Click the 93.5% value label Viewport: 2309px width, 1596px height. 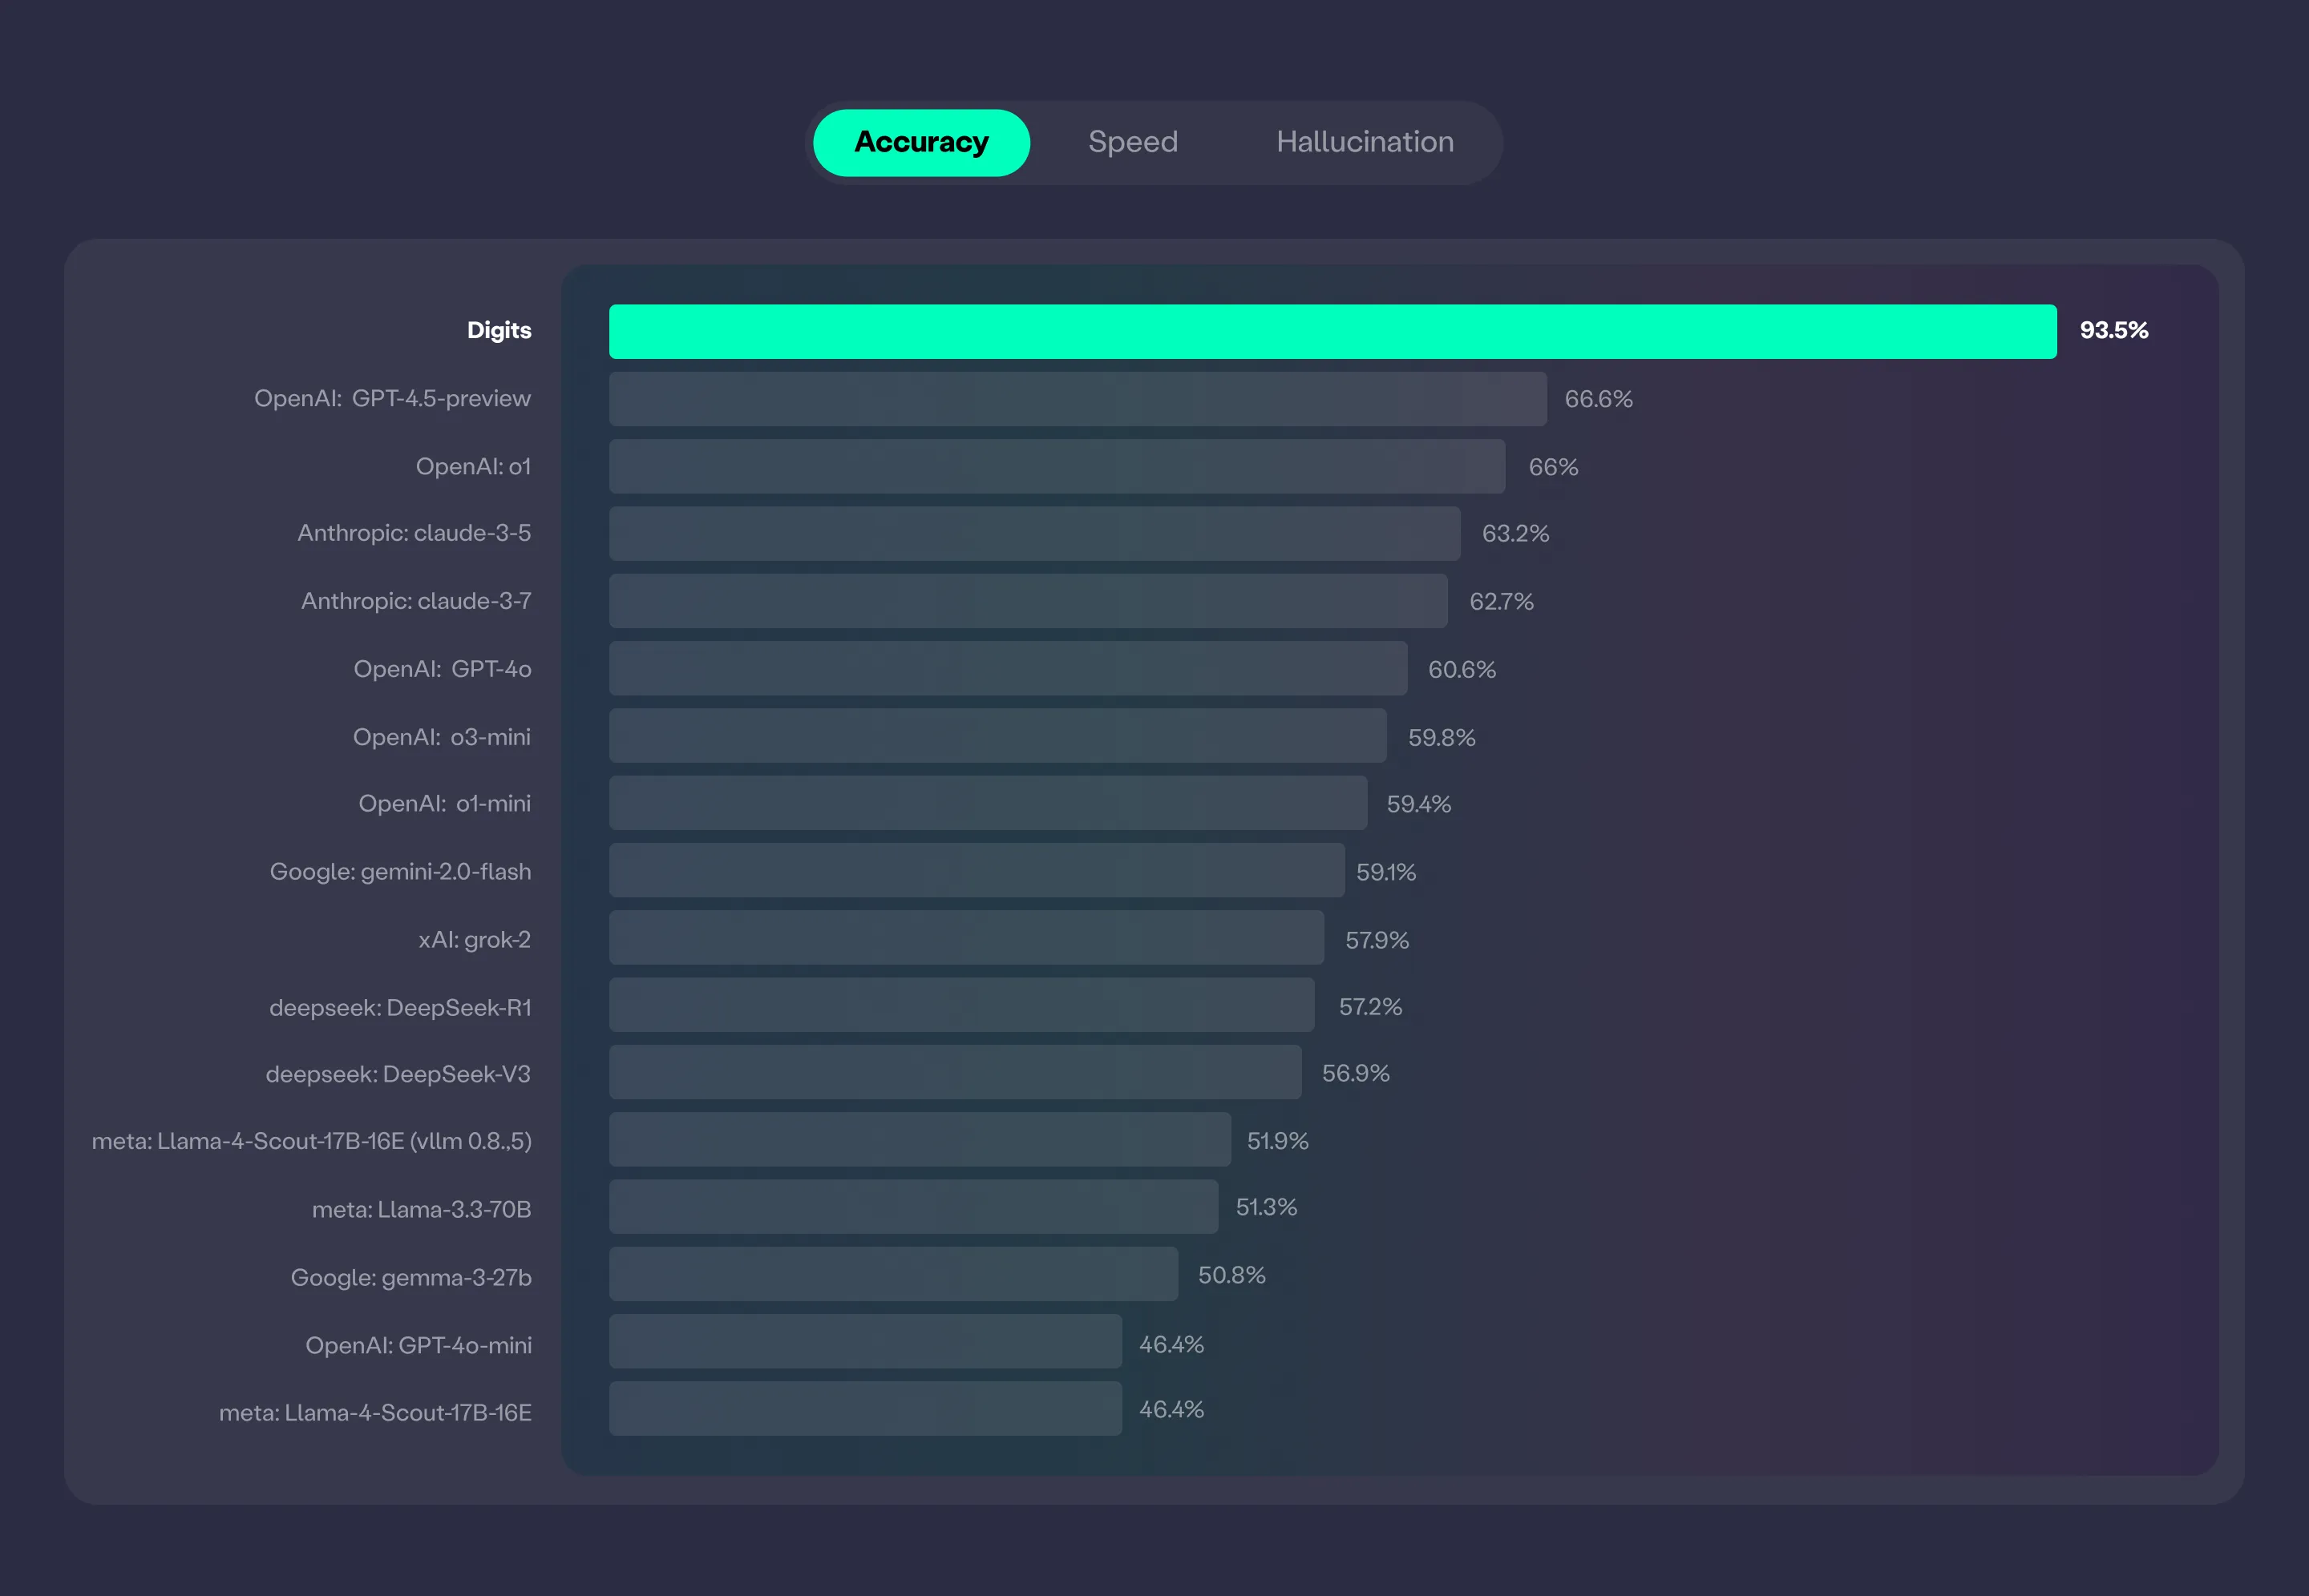2113,330
